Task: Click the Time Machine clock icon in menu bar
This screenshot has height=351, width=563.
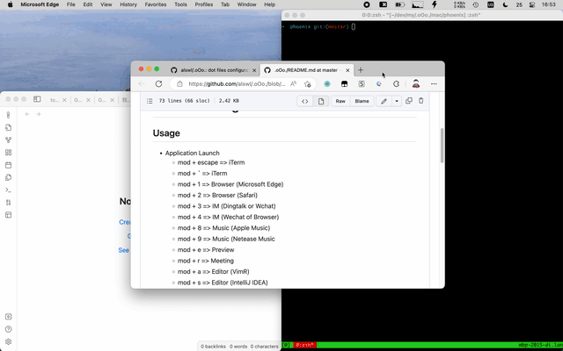Action: point(476,4)
